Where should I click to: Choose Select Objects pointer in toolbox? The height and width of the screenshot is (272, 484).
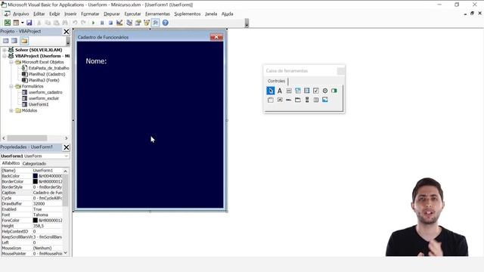(x=271, y=91)
